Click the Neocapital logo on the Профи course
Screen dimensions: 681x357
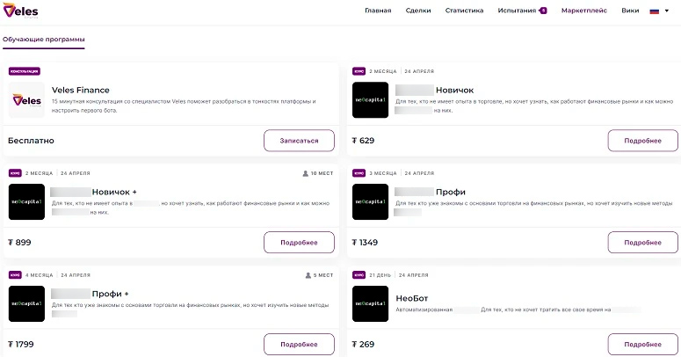(x=370, y=201)
